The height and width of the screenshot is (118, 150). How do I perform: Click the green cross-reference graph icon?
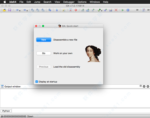(99, 10)
